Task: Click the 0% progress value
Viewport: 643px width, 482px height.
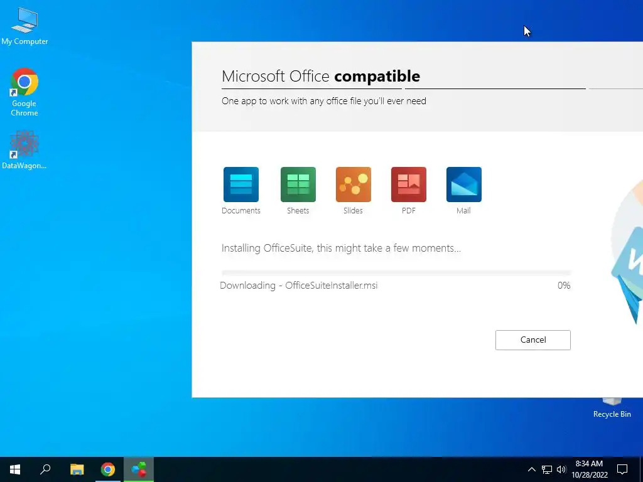Action: tap(564, 286)
